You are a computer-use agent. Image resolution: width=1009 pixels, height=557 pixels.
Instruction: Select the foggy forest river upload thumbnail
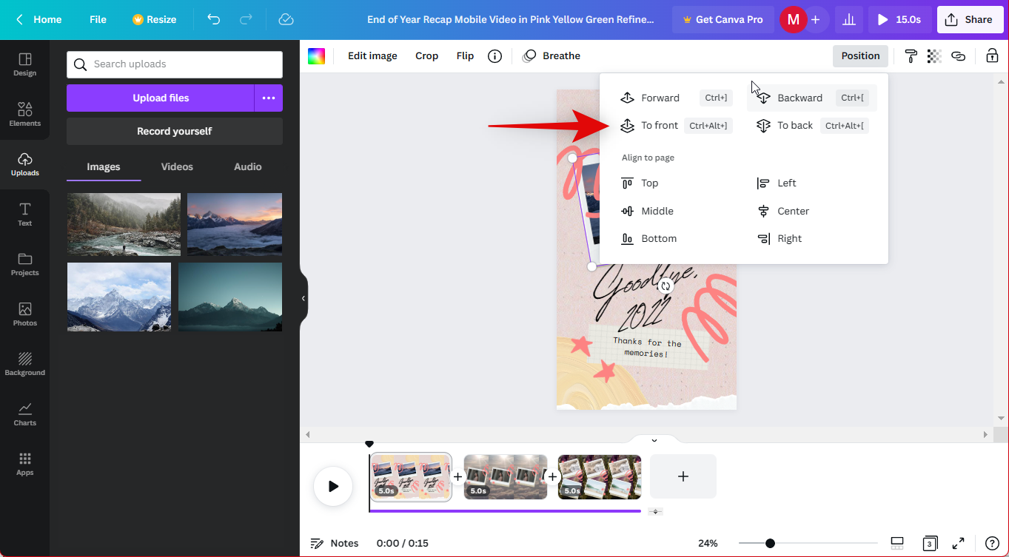pyautogui.click(x=124, y=224)
